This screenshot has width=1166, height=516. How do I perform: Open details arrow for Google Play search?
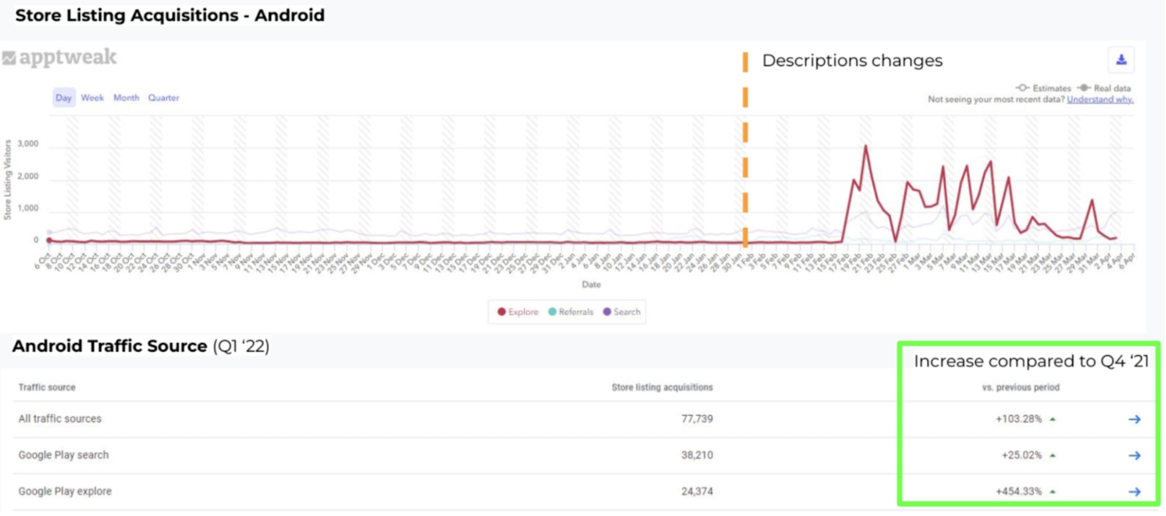pyautogui.click(x=1135, y=455)
